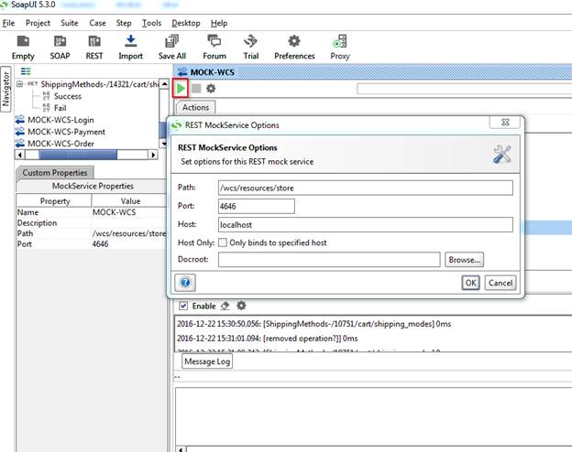Toggle the Enable log checkbox
This screenshot has height=452, width=572.
183,306
